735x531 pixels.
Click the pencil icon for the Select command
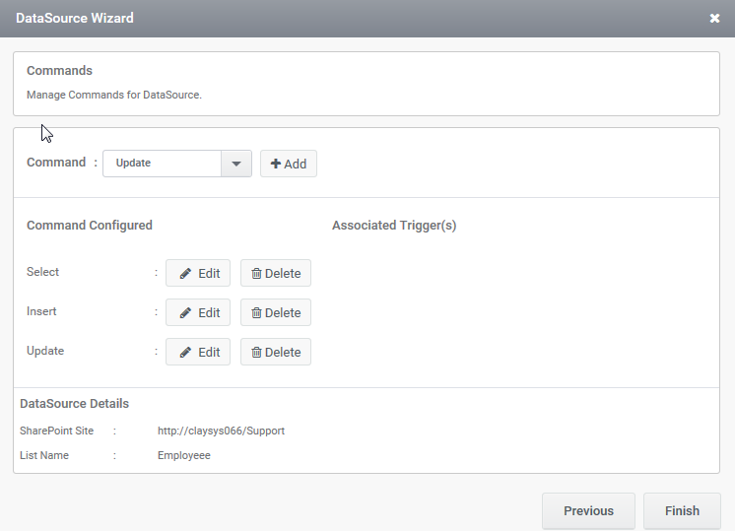[185, 273]
